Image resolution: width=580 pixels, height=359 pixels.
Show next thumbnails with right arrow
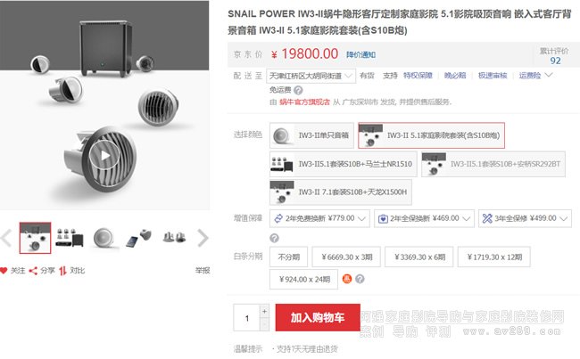pos(203,238)
